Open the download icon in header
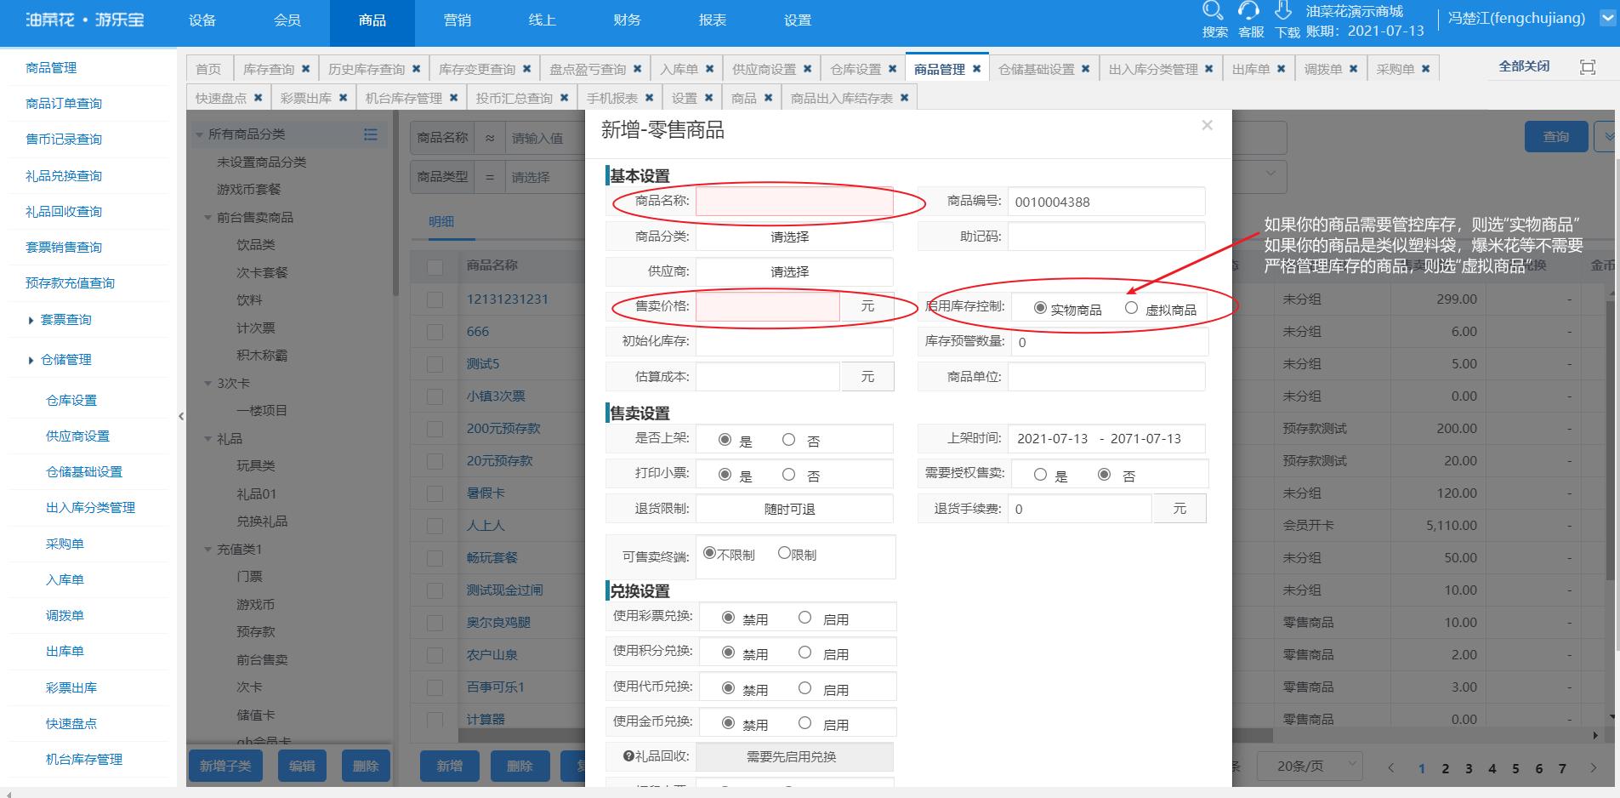This screenshot has height=798, width=1620. (x=1284, y=11)
